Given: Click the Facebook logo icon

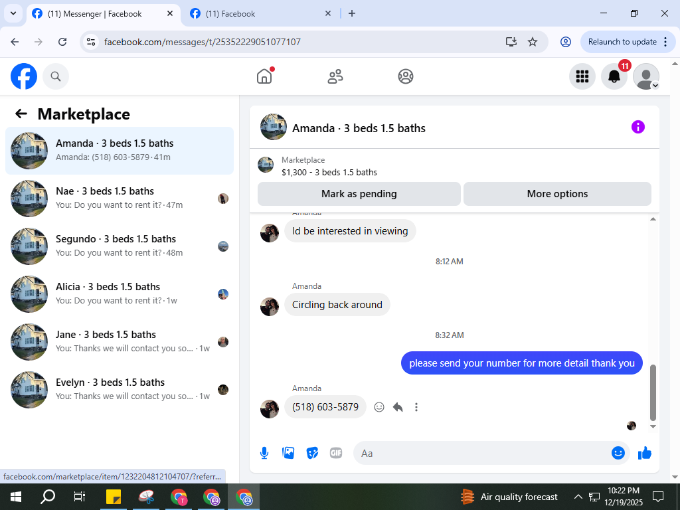Looking at the screenshot, I should (x=24, y=76).
